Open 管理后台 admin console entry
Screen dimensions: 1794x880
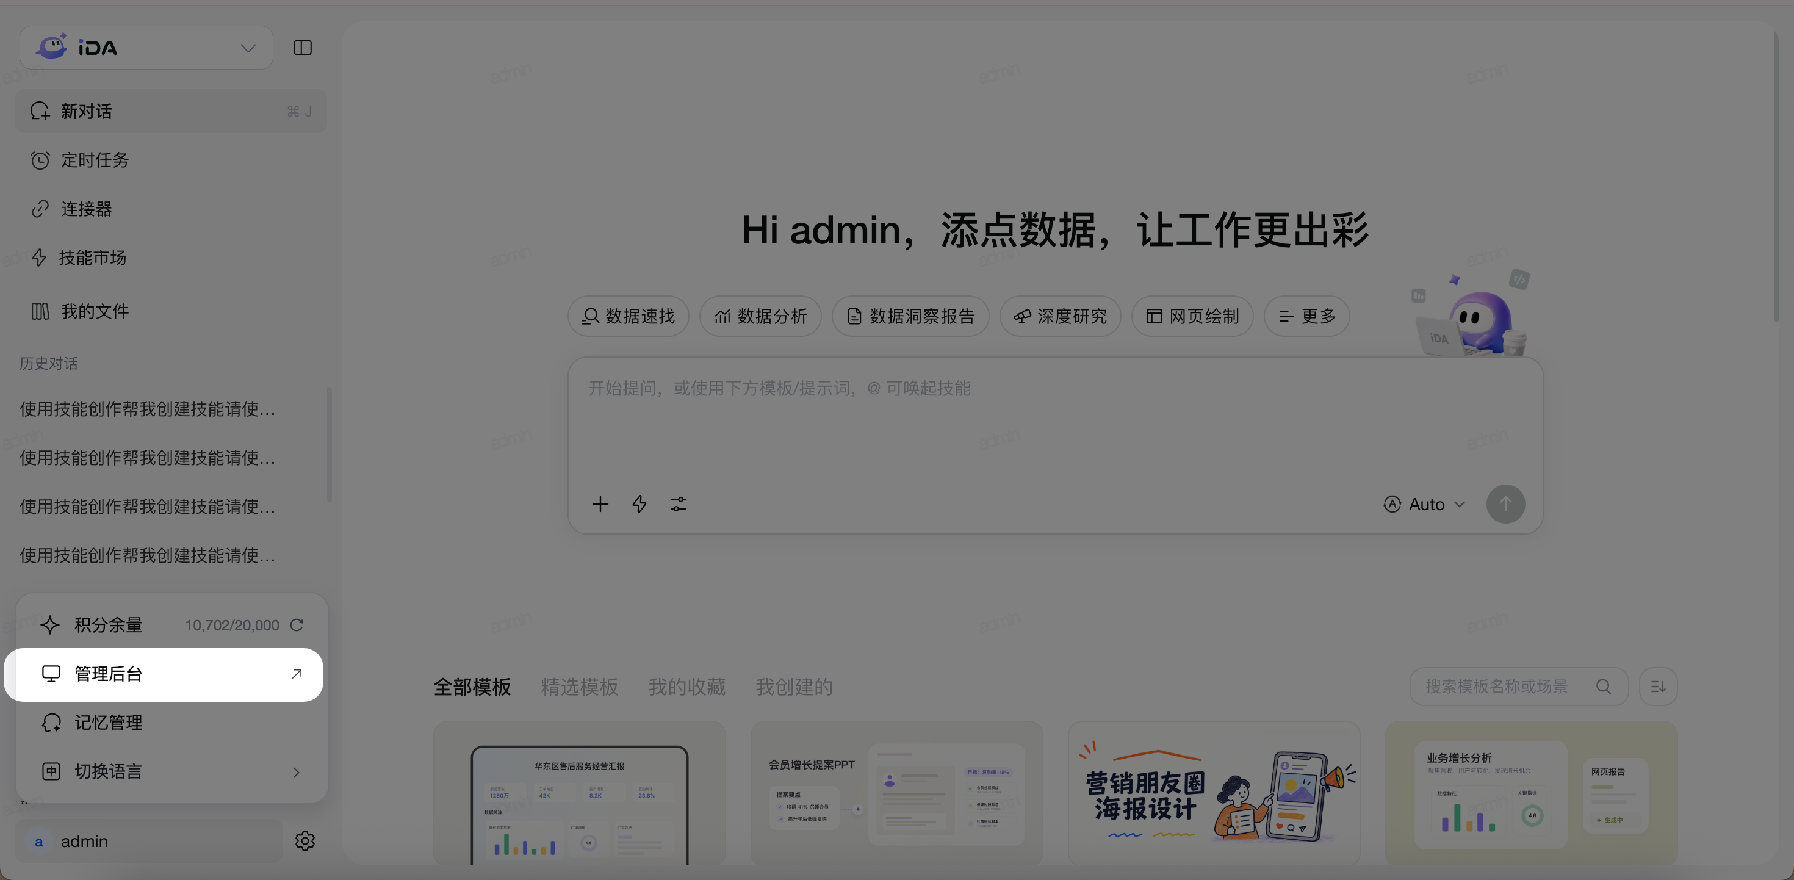[164, 674]
